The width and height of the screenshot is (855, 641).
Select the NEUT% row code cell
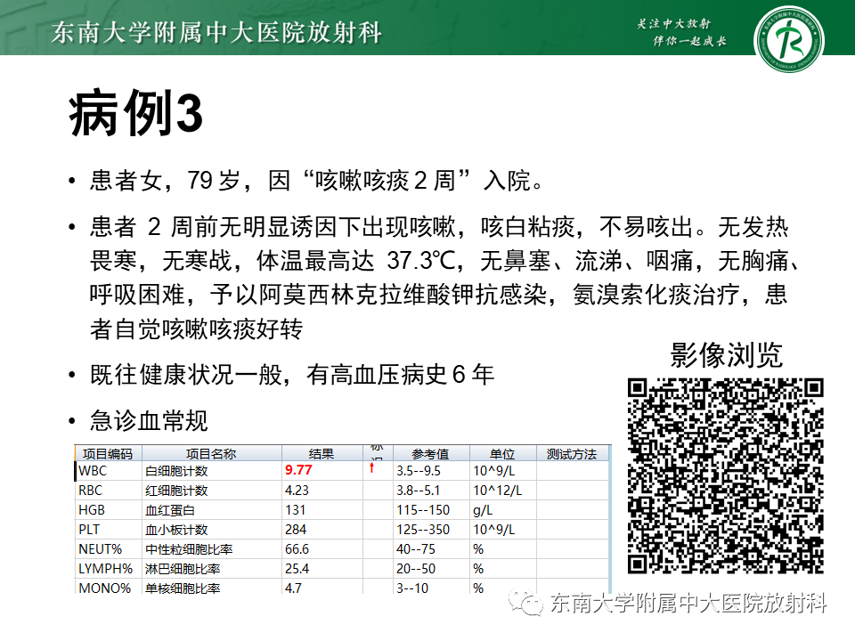coord(109,549)
